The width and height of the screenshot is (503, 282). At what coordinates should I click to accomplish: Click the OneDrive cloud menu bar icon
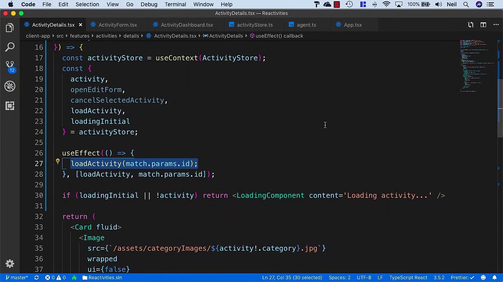(327, 4)
